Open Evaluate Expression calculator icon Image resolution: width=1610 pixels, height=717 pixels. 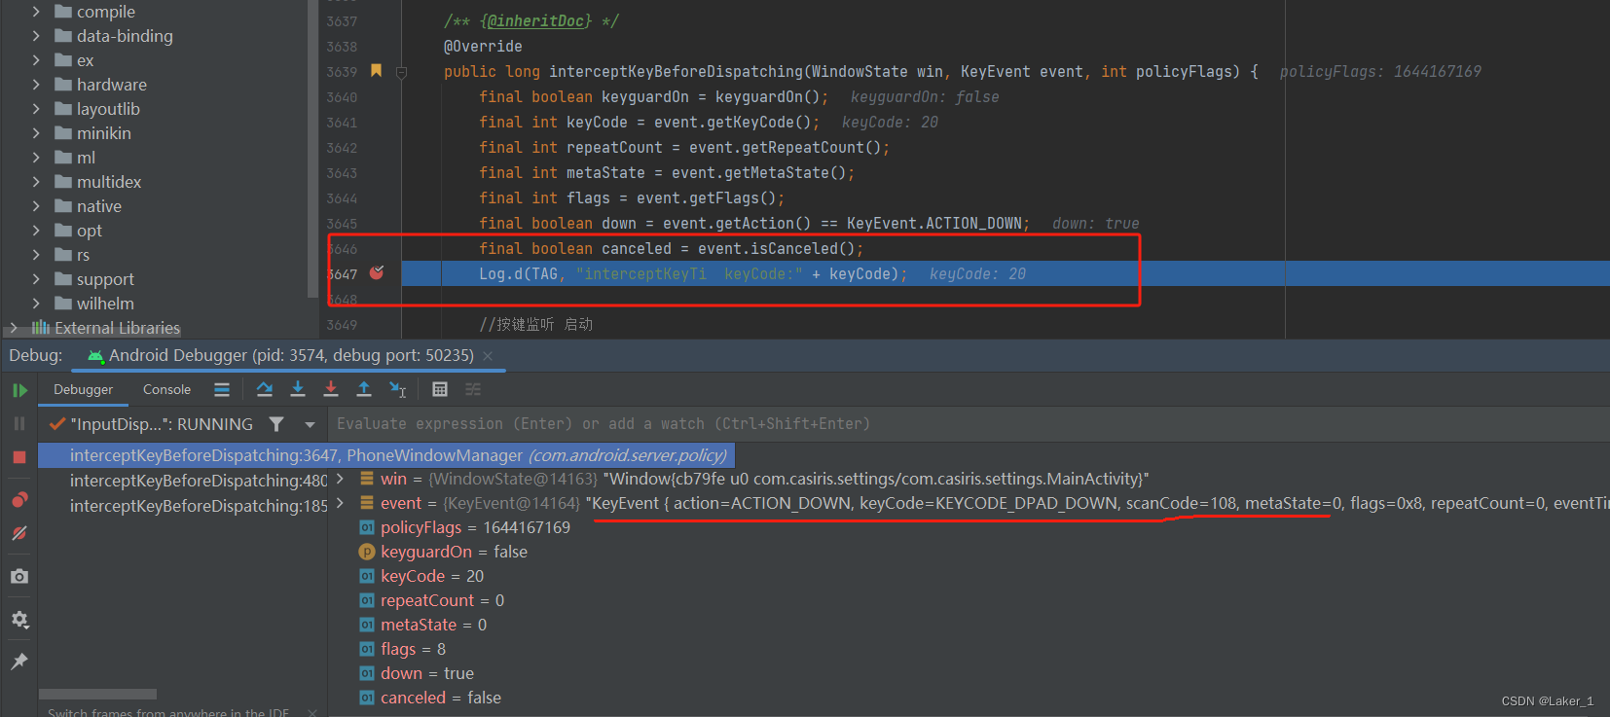440,390
